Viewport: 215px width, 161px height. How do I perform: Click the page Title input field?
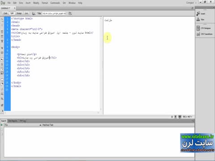54,13
